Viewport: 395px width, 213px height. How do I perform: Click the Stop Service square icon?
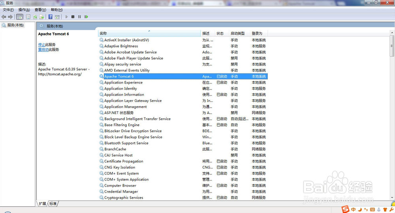(73, 17)
